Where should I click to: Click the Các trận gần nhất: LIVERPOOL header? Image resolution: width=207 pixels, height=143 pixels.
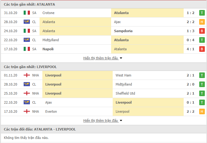pyautogui.click(x=30, y=67)
